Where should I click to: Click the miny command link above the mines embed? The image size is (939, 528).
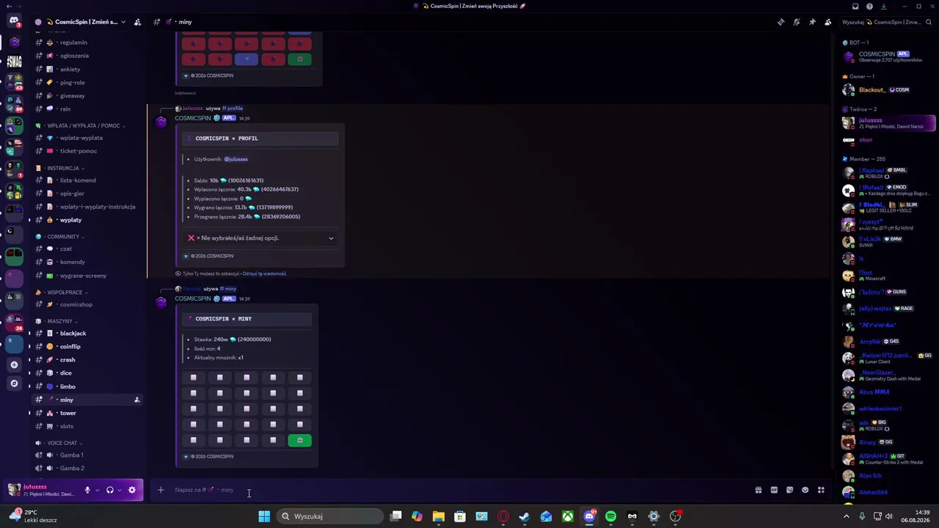[x=228, y=289]
